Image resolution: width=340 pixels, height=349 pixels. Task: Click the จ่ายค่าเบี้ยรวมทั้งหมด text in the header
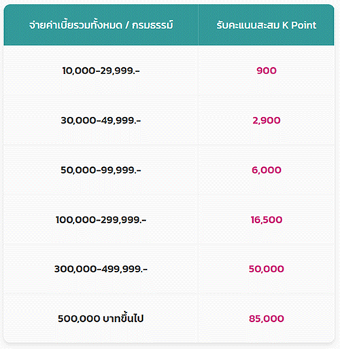[x=75, y=25]
